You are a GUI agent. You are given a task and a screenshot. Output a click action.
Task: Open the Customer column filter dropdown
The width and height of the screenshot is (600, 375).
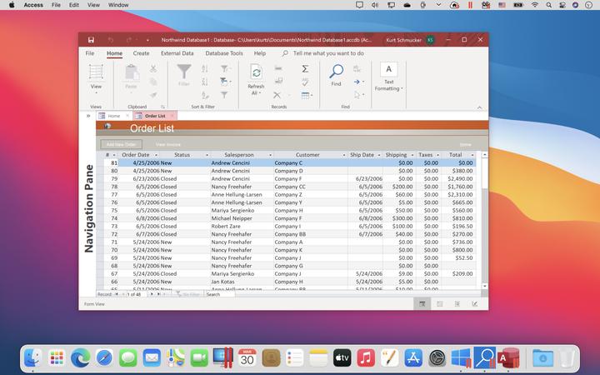click(344, 155)
